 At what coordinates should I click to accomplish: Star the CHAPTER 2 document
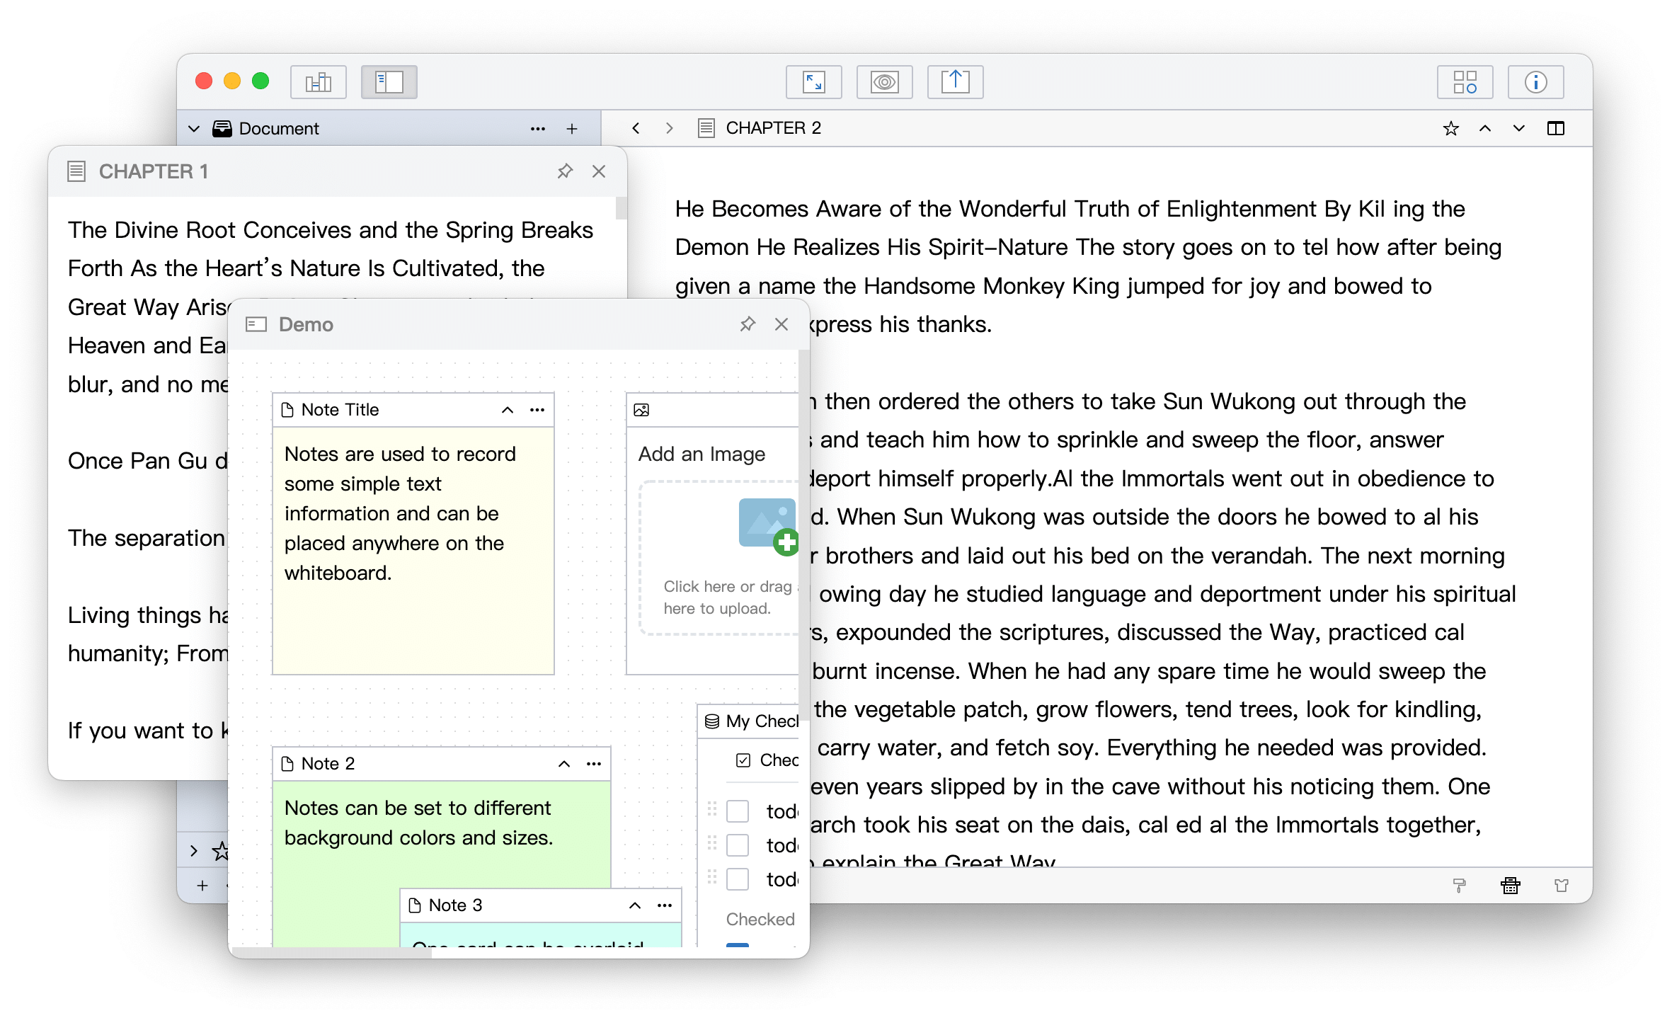coord(1451,128)
